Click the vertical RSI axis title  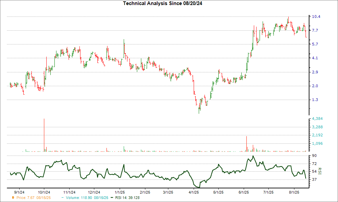(320, 171)
